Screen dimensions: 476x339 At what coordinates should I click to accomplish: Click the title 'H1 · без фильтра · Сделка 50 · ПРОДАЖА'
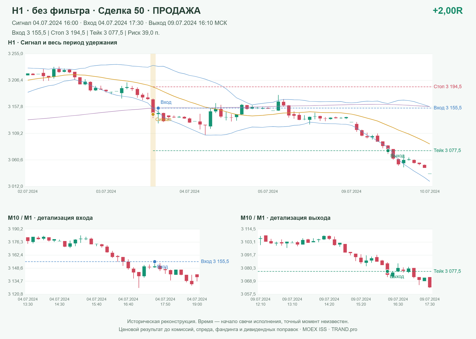coord(106,11)
